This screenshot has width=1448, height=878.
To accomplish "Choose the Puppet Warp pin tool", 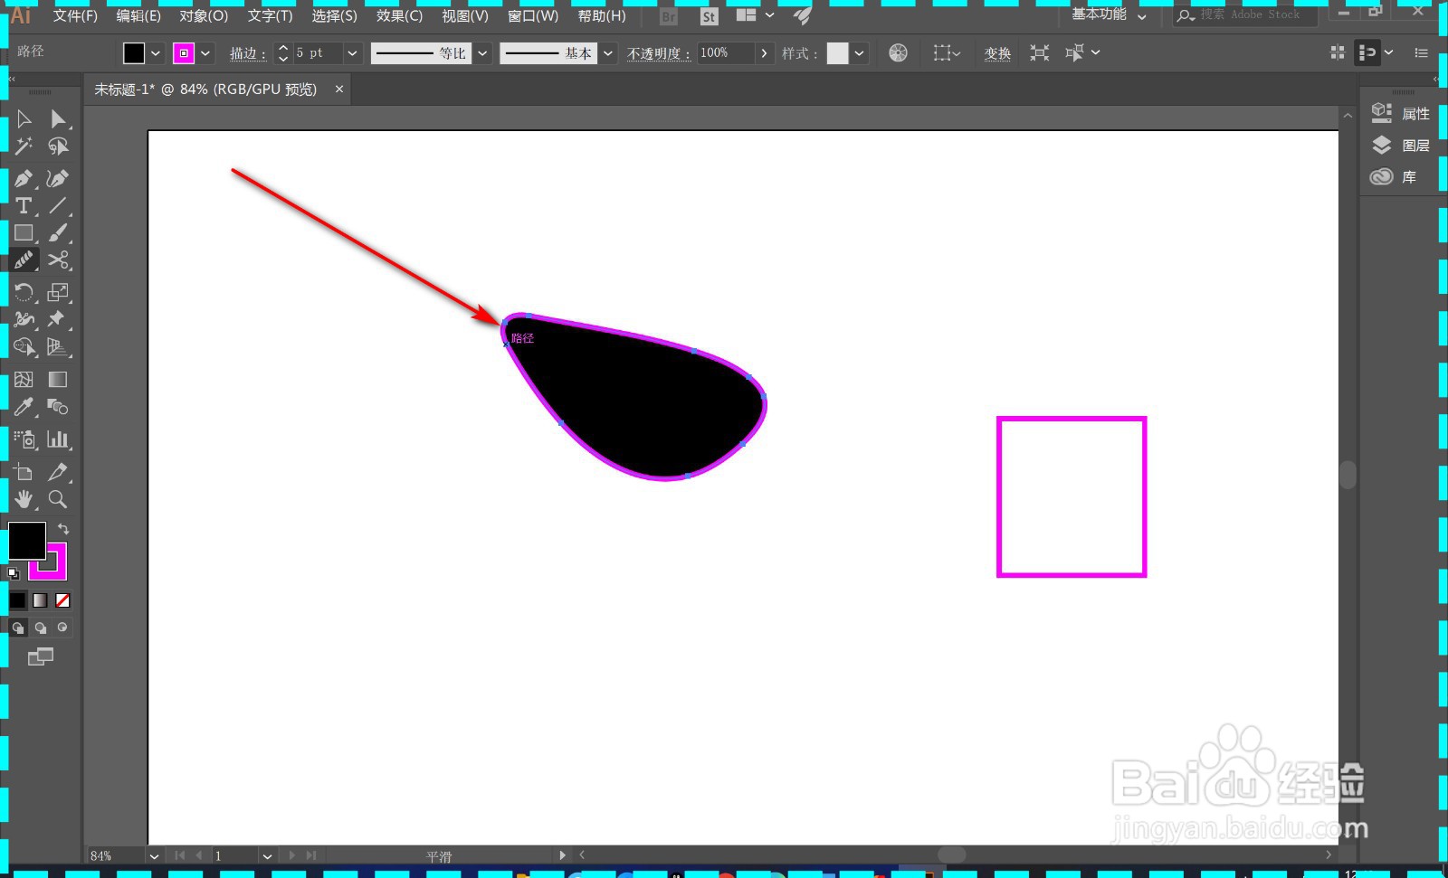I will 58,319.
